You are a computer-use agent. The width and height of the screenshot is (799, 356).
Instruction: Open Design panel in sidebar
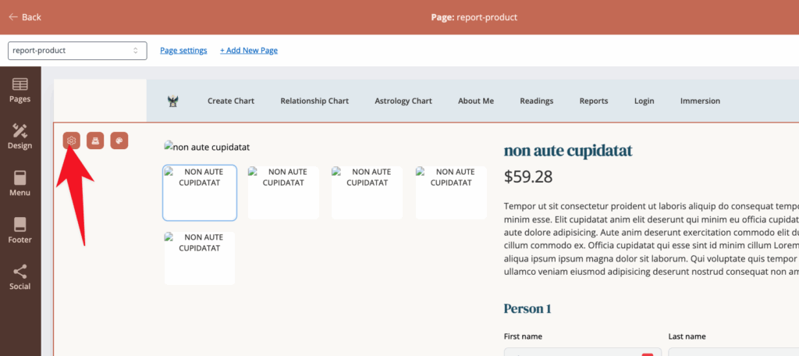click(20, 137)
